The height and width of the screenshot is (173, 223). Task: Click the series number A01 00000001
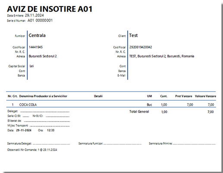coord(40,20)
